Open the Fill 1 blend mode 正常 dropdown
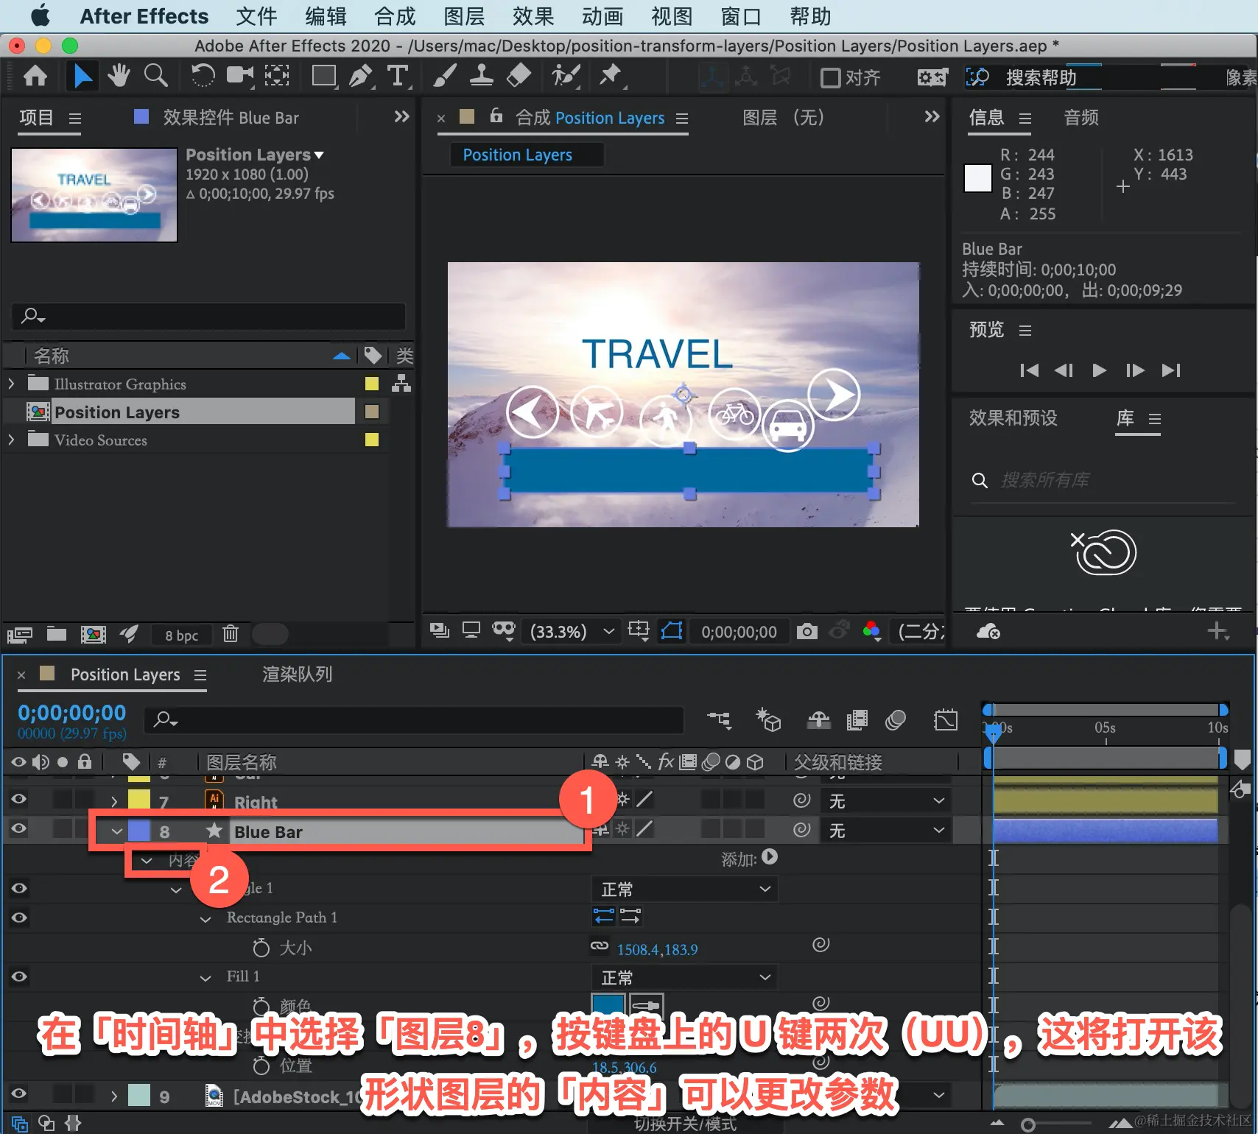This screenshot has height=1134, width=1258. (686, 977)
